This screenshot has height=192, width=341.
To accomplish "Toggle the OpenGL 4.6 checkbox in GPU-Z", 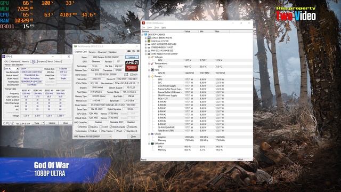I will click(x=125, y=131).
